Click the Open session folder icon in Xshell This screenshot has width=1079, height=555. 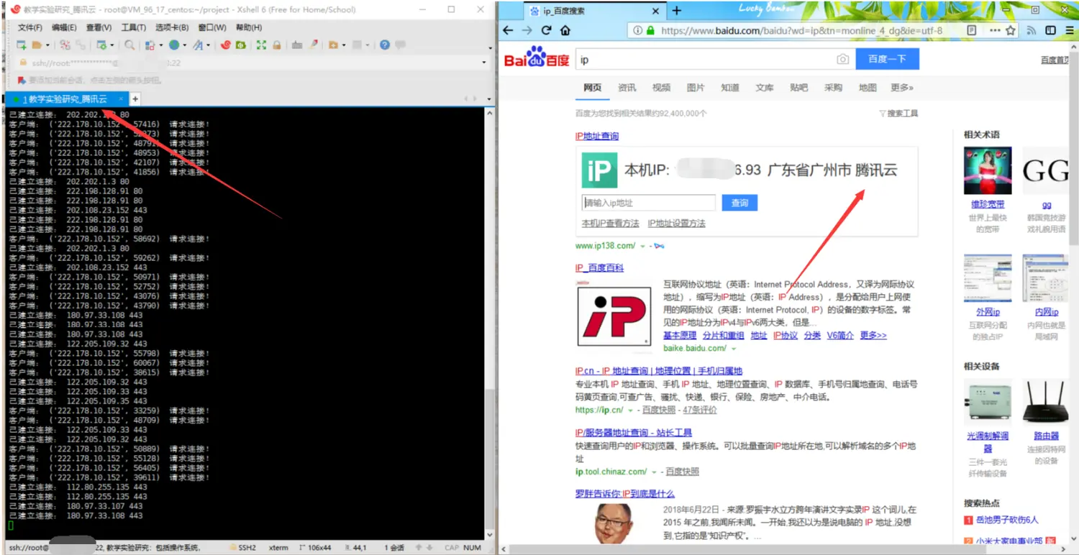[37, 45]
